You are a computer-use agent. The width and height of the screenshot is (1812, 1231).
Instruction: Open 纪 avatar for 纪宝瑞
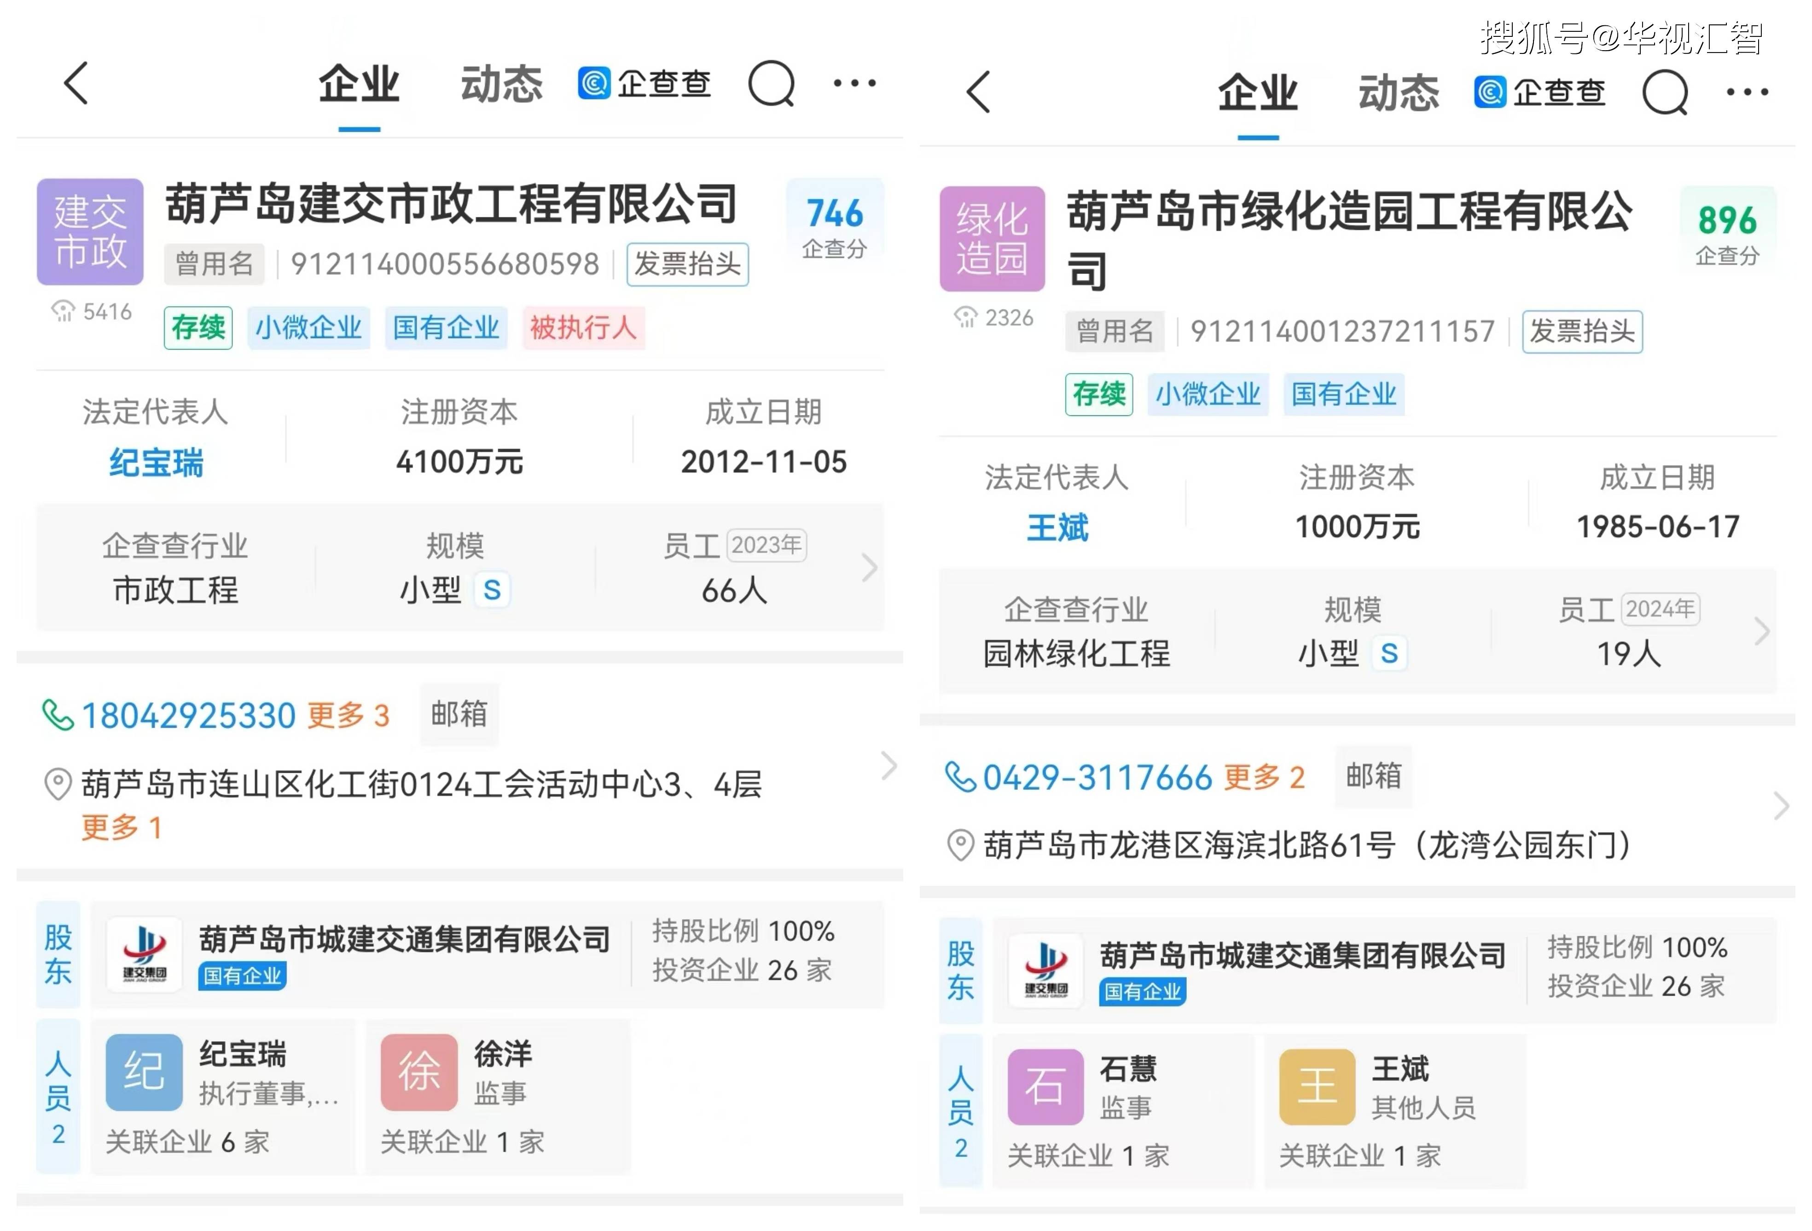[144, 1072]
